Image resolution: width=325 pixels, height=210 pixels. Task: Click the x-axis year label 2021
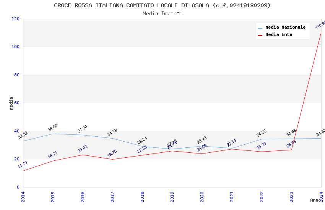232,197
